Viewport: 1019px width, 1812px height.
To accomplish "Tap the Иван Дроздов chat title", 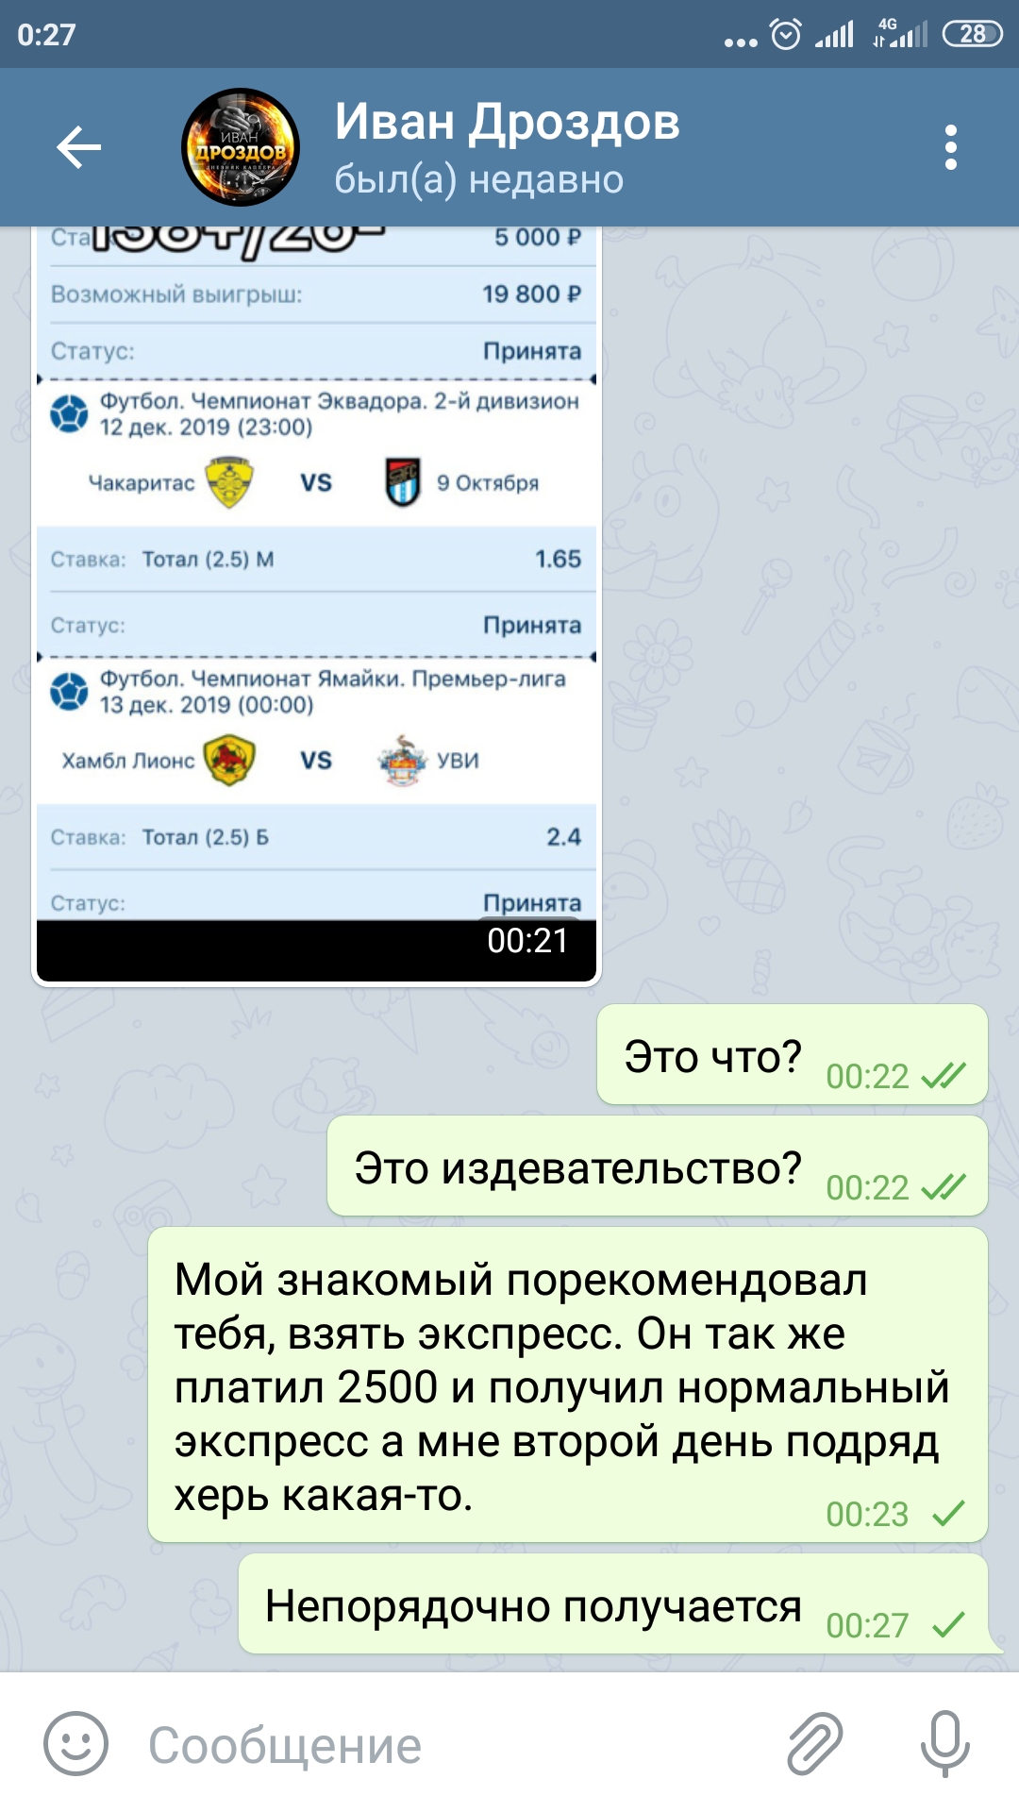I will 508,122.
